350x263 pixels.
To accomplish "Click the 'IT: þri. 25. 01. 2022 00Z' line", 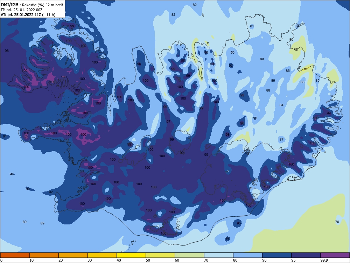I will 21,10.
